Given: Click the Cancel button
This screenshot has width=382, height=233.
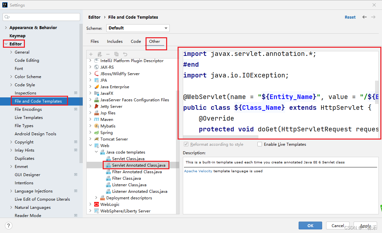Looking at the screenshot, I should click(x=338, y=225).
